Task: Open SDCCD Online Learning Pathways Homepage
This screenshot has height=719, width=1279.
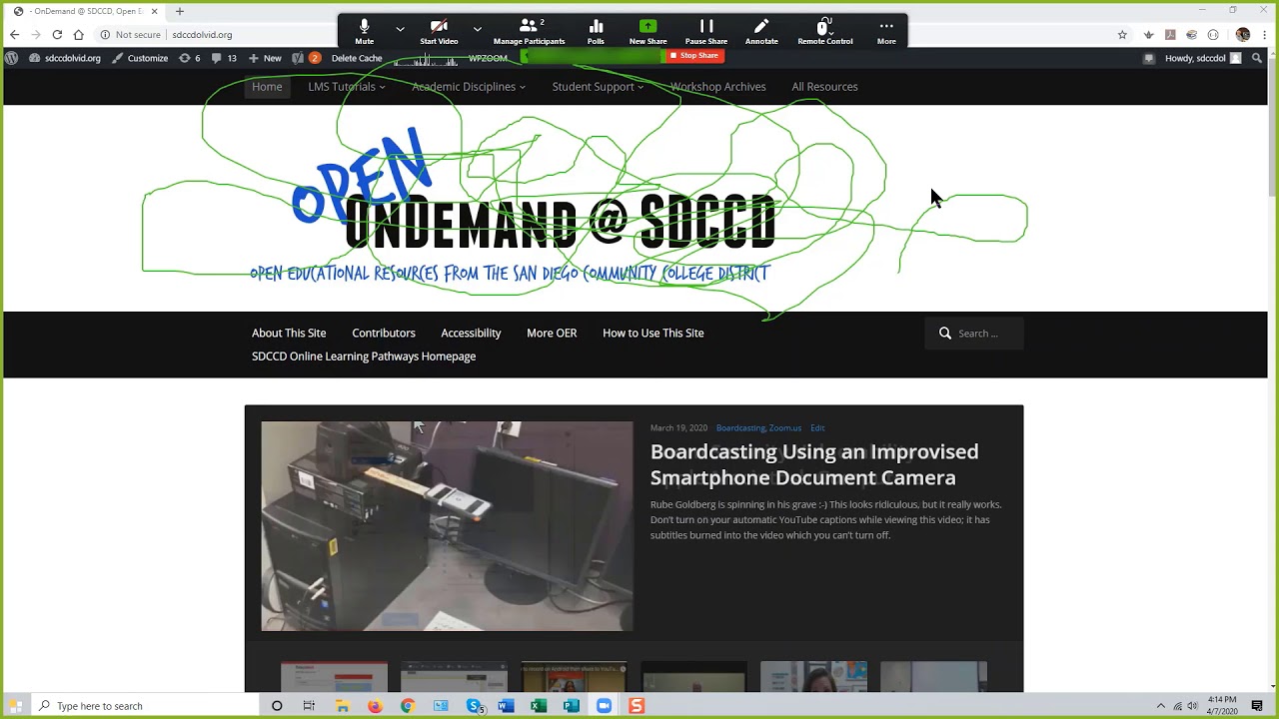Action: click(x=364, y=357)
